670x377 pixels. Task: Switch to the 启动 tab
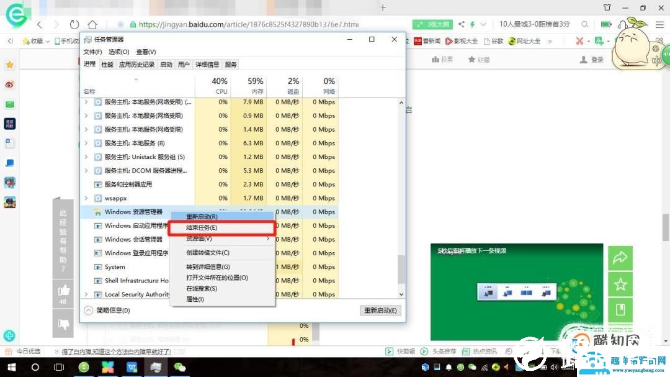point(166,65)
